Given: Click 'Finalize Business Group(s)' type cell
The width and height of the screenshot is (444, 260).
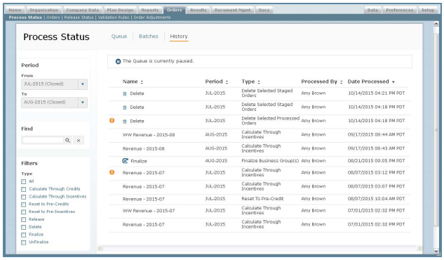Looking at the screenshot, I should coord(270,161).
